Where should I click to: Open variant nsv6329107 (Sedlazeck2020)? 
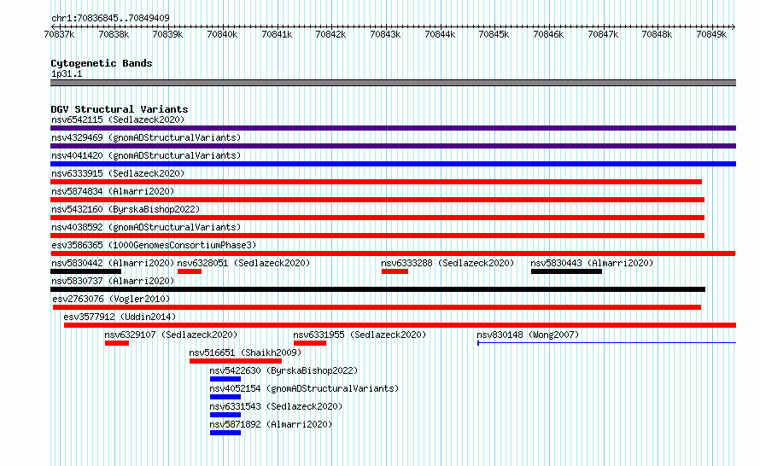[171, 335]
